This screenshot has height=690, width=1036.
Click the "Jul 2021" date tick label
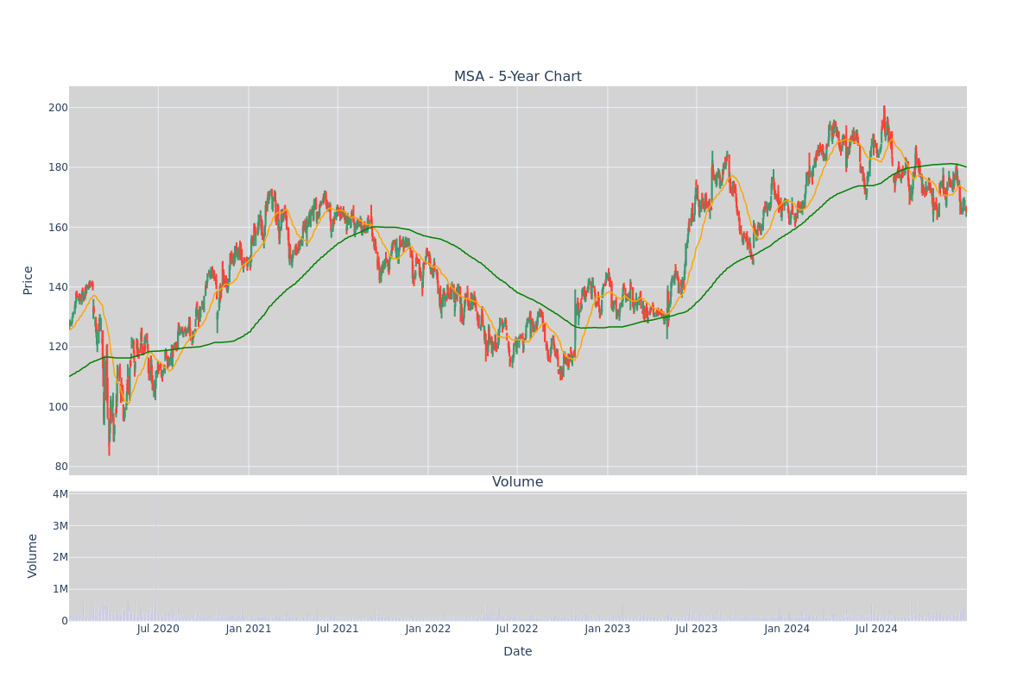click(338, 629)
